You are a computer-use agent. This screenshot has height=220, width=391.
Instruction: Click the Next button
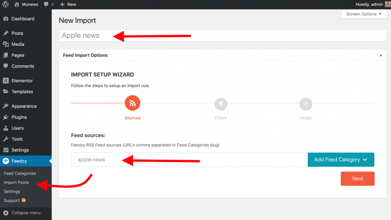(x=357, y=178)
